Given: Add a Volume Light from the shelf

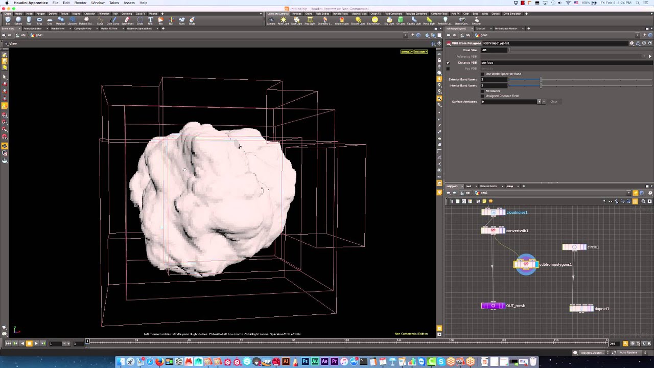Looking at the screenshot, I should click(x=341, y=20).
